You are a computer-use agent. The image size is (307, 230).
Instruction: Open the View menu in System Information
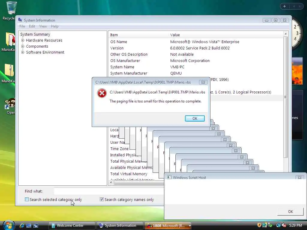click(43, 26)
